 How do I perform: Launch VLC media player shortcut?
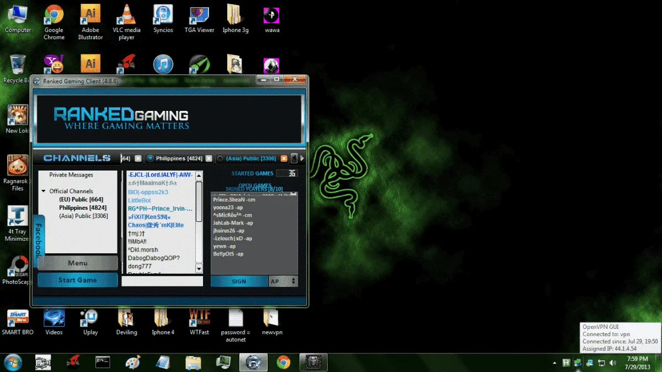point(126,22)
